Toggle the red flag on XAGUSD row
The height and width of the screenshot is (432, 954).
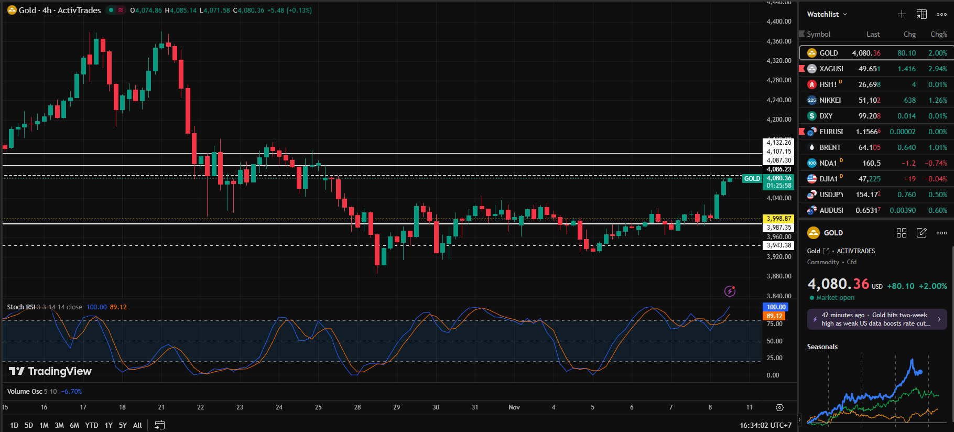[801, 69]
